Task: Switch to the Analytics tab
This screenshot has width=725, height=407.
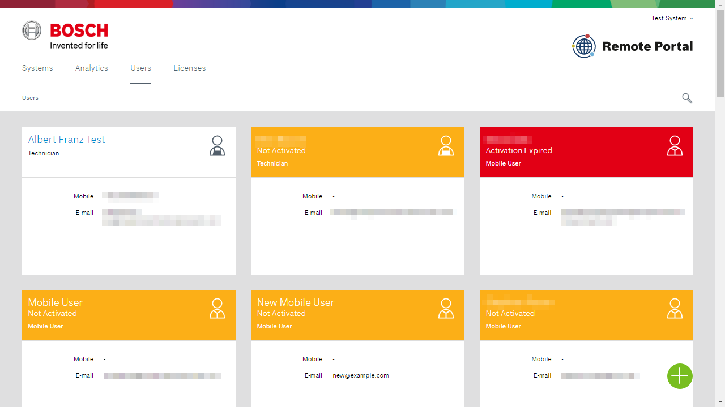Action: click(x=92, y=68)
